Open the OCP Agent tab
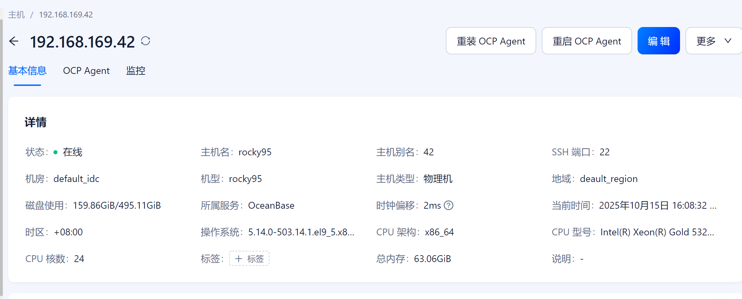 tap(86, 71)
